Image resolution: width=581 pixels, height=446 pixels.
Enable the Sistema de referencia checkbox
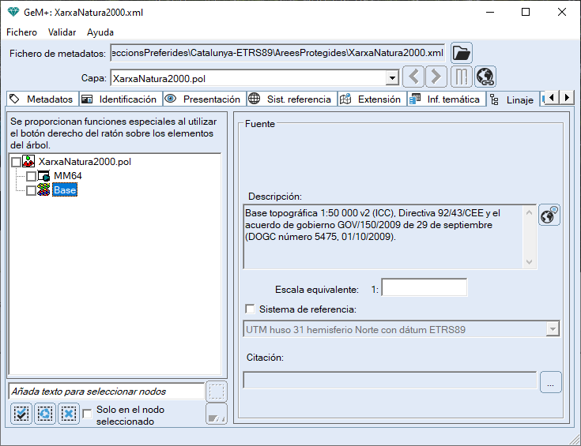pyautogui.click(x=251, y=309)
